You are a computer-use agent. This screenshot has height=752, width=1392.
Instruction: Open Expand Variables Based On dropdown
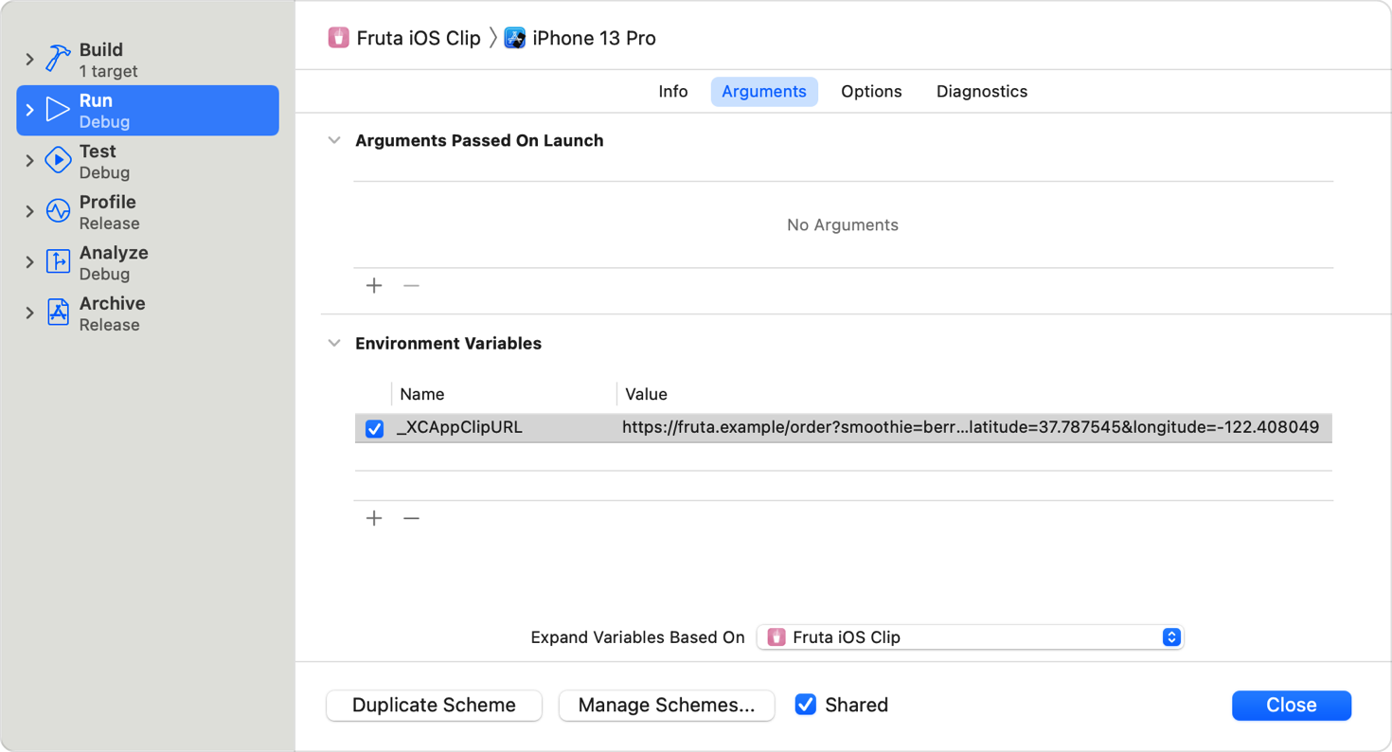click(x=971, y=636)
